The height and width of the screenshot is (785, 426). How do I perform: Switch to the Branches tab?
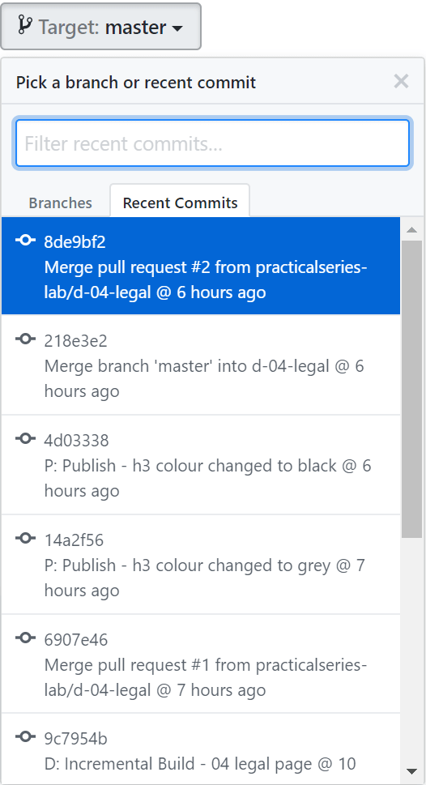click(x=61, y=203)
